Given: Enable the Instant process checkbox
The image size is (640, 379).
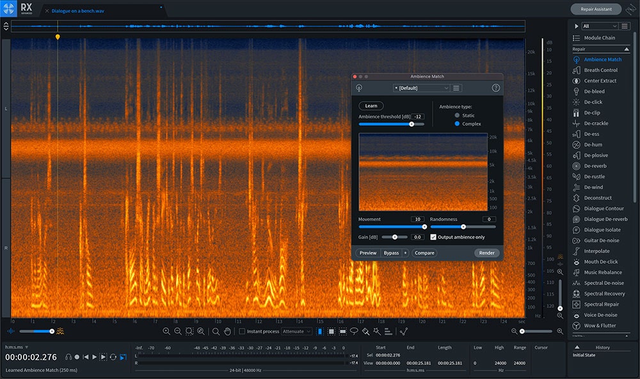Looking at the screenshot, I should [x=242, y=331].
